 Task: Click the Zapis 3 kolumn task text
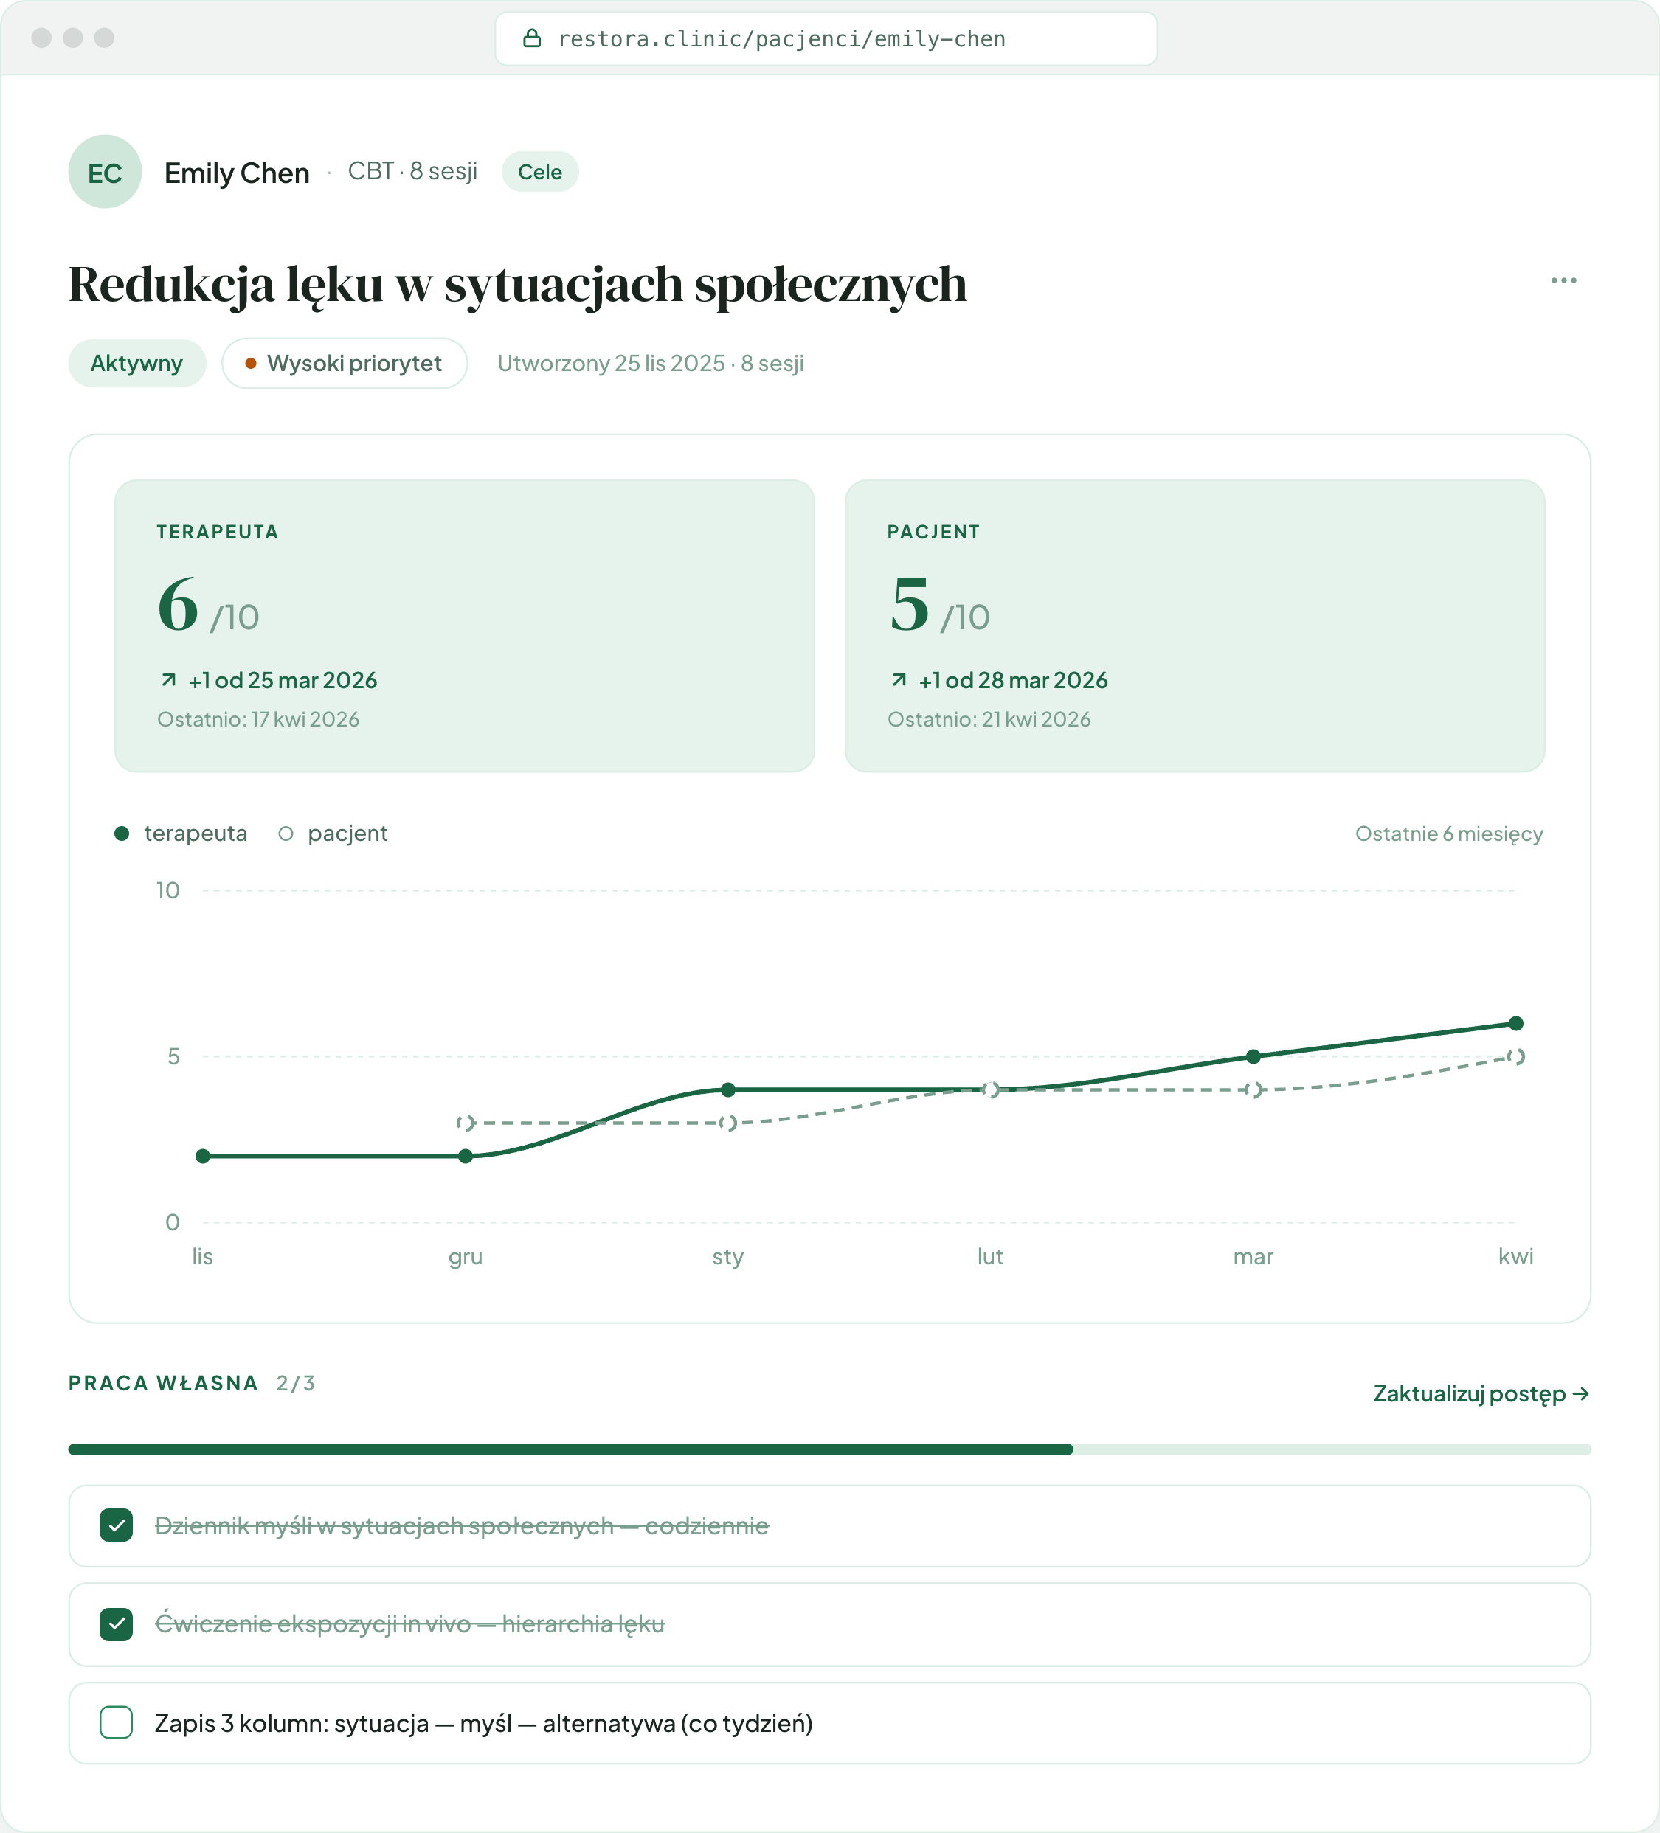point(484,1723)
